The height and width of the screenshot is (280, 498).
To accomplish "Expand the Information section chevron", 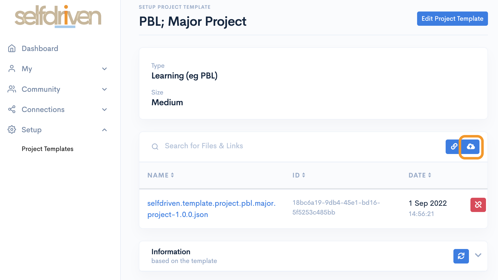I will (478, 255).
